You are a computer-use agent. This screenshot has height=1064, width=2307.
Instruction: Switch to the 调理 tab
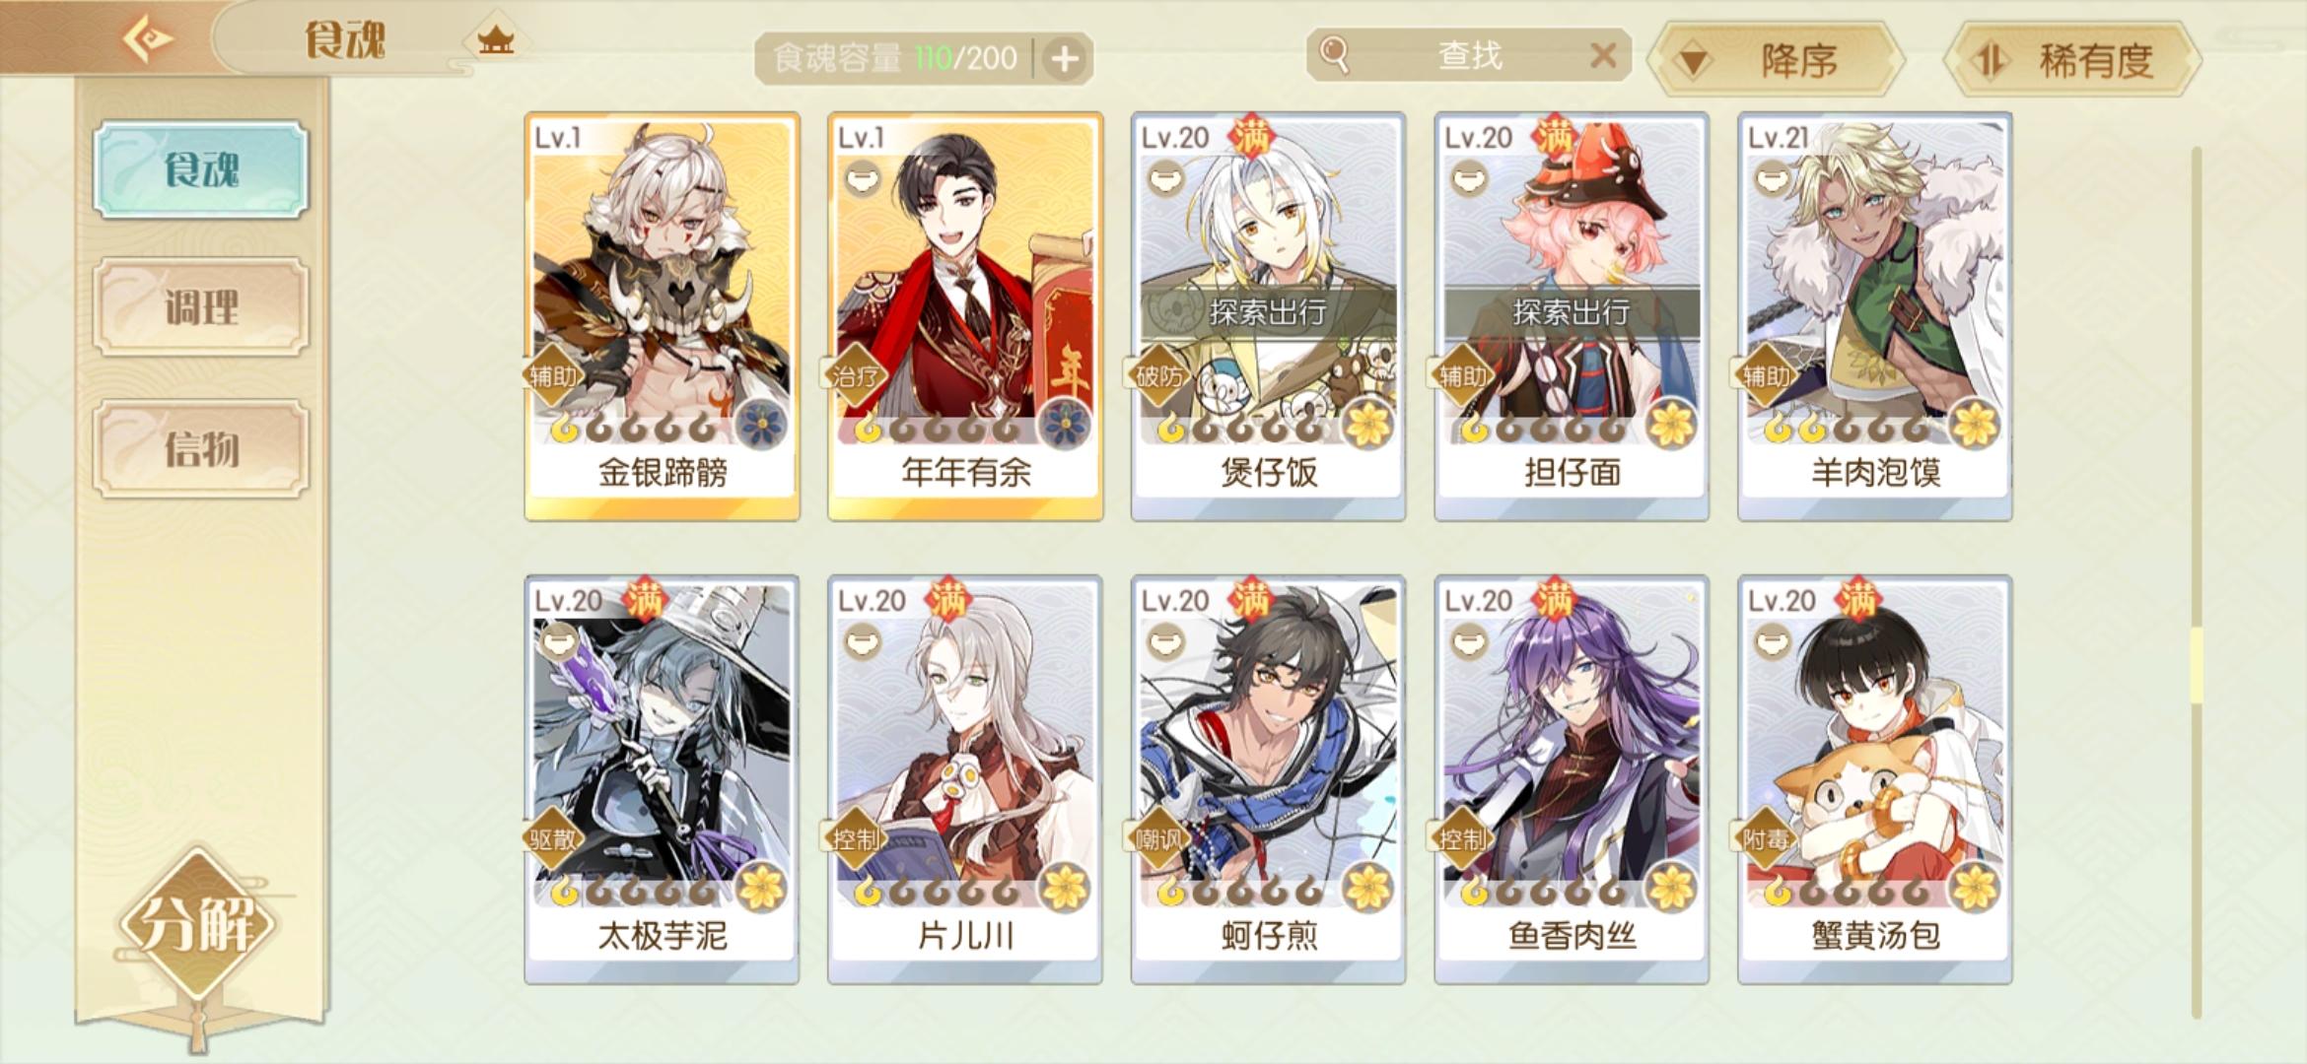[x=201, y=307]
